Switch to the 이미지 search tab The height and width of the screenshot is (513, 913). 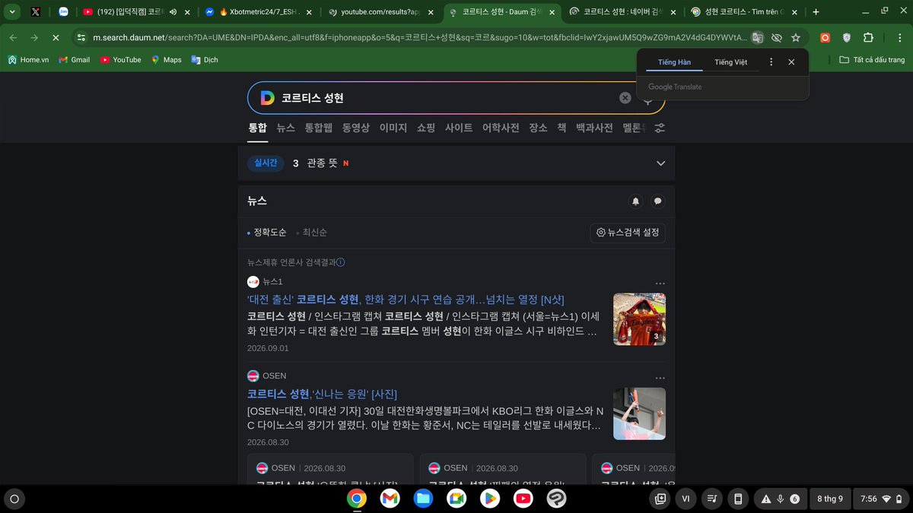click(393, 128)
